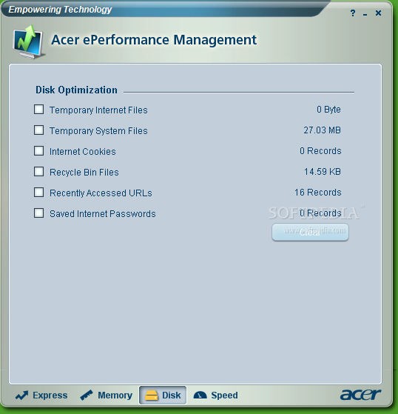Click the acer logo

click(360, 395)
